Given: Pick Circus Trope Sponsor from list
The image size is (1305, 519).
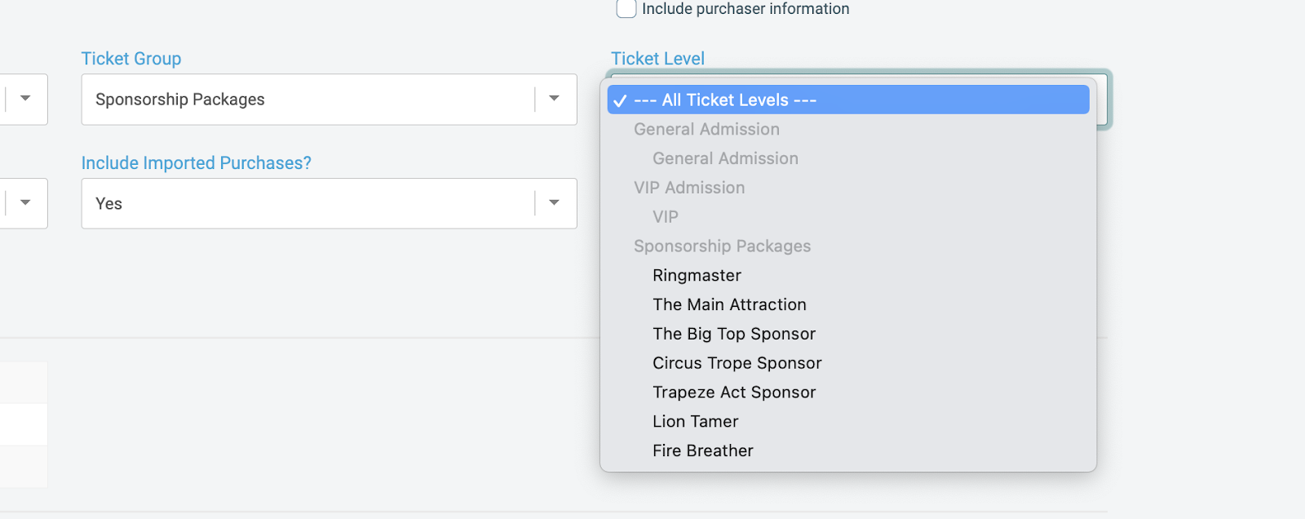Looking at the screenshot, I should (x=737, y=364).
